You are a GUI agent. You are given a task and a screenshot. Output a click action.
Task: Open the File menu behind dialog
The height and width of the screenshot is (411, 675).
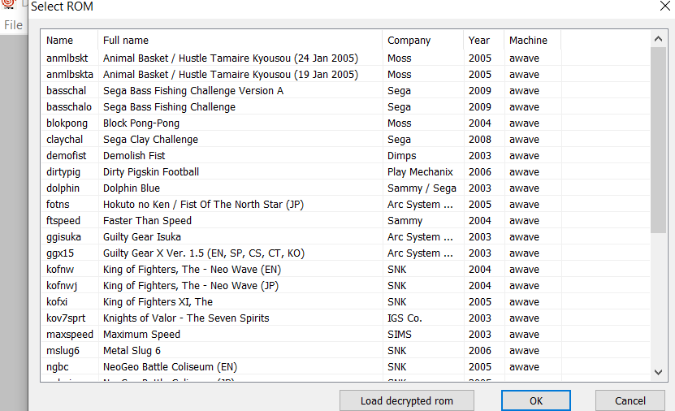[13, 25]
